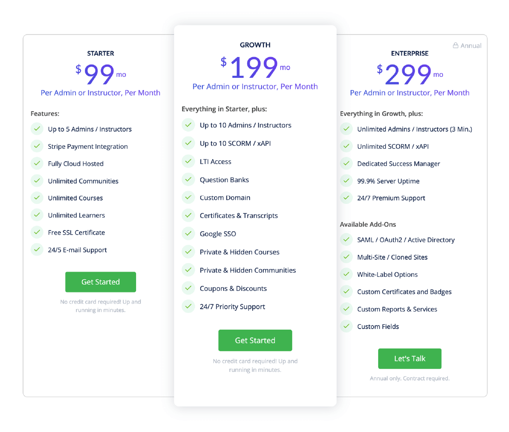Open the Annual billing selector
The image size is (509, 432).
(468, 46)
